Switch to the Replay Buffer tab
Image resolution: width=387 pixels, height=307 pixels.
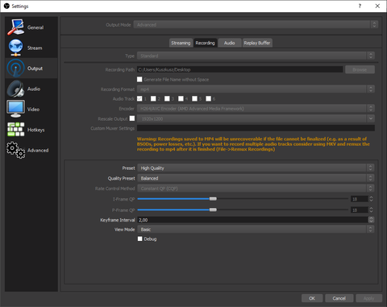(257, 43)
